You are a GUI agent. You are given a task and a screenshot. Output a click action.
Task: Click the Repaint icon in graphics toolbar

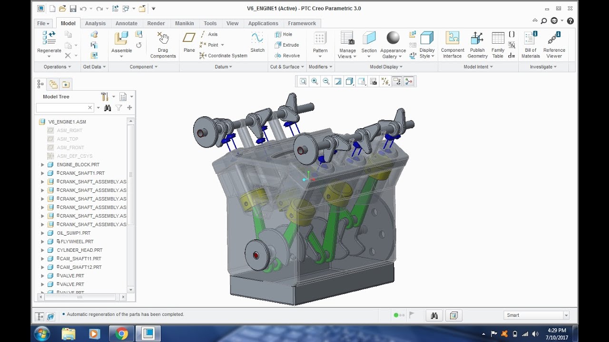tap(338, 82)
